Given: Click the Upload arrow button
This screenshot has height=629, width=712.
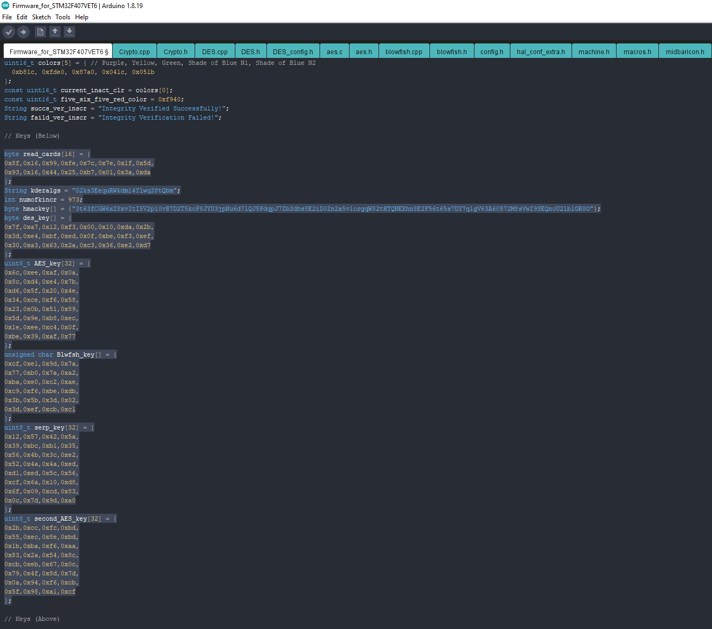Looking at the screenshot, I should 23,32.
